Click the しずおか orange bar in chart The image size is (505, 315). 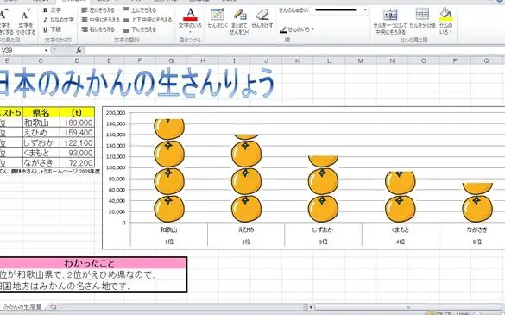[323, 189]
